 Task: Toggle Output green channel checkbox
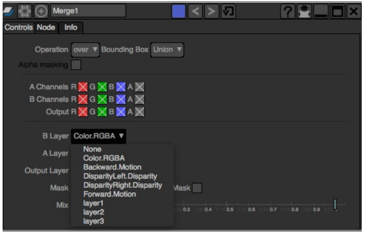(x=102, y=112)
